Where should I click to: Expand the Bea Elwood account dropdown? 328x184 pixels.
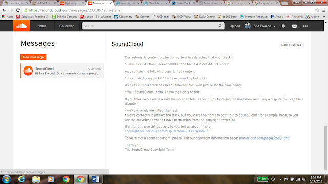tap(274, 26)
